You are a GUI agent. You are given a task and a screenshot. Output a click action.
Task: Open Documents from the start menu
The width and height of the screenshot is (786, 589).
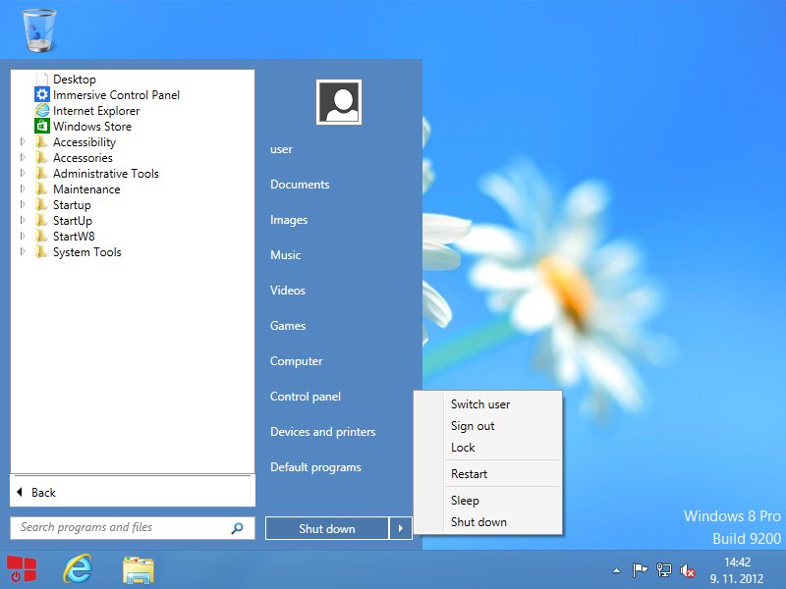coord(300,185)
